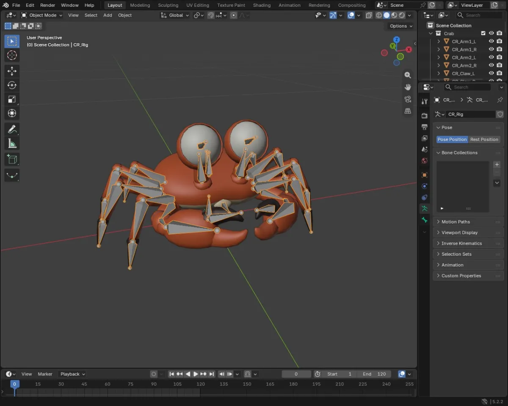Hide CR_Arm1_L in the viewport
508x406 pixels.
coord(491,41)
